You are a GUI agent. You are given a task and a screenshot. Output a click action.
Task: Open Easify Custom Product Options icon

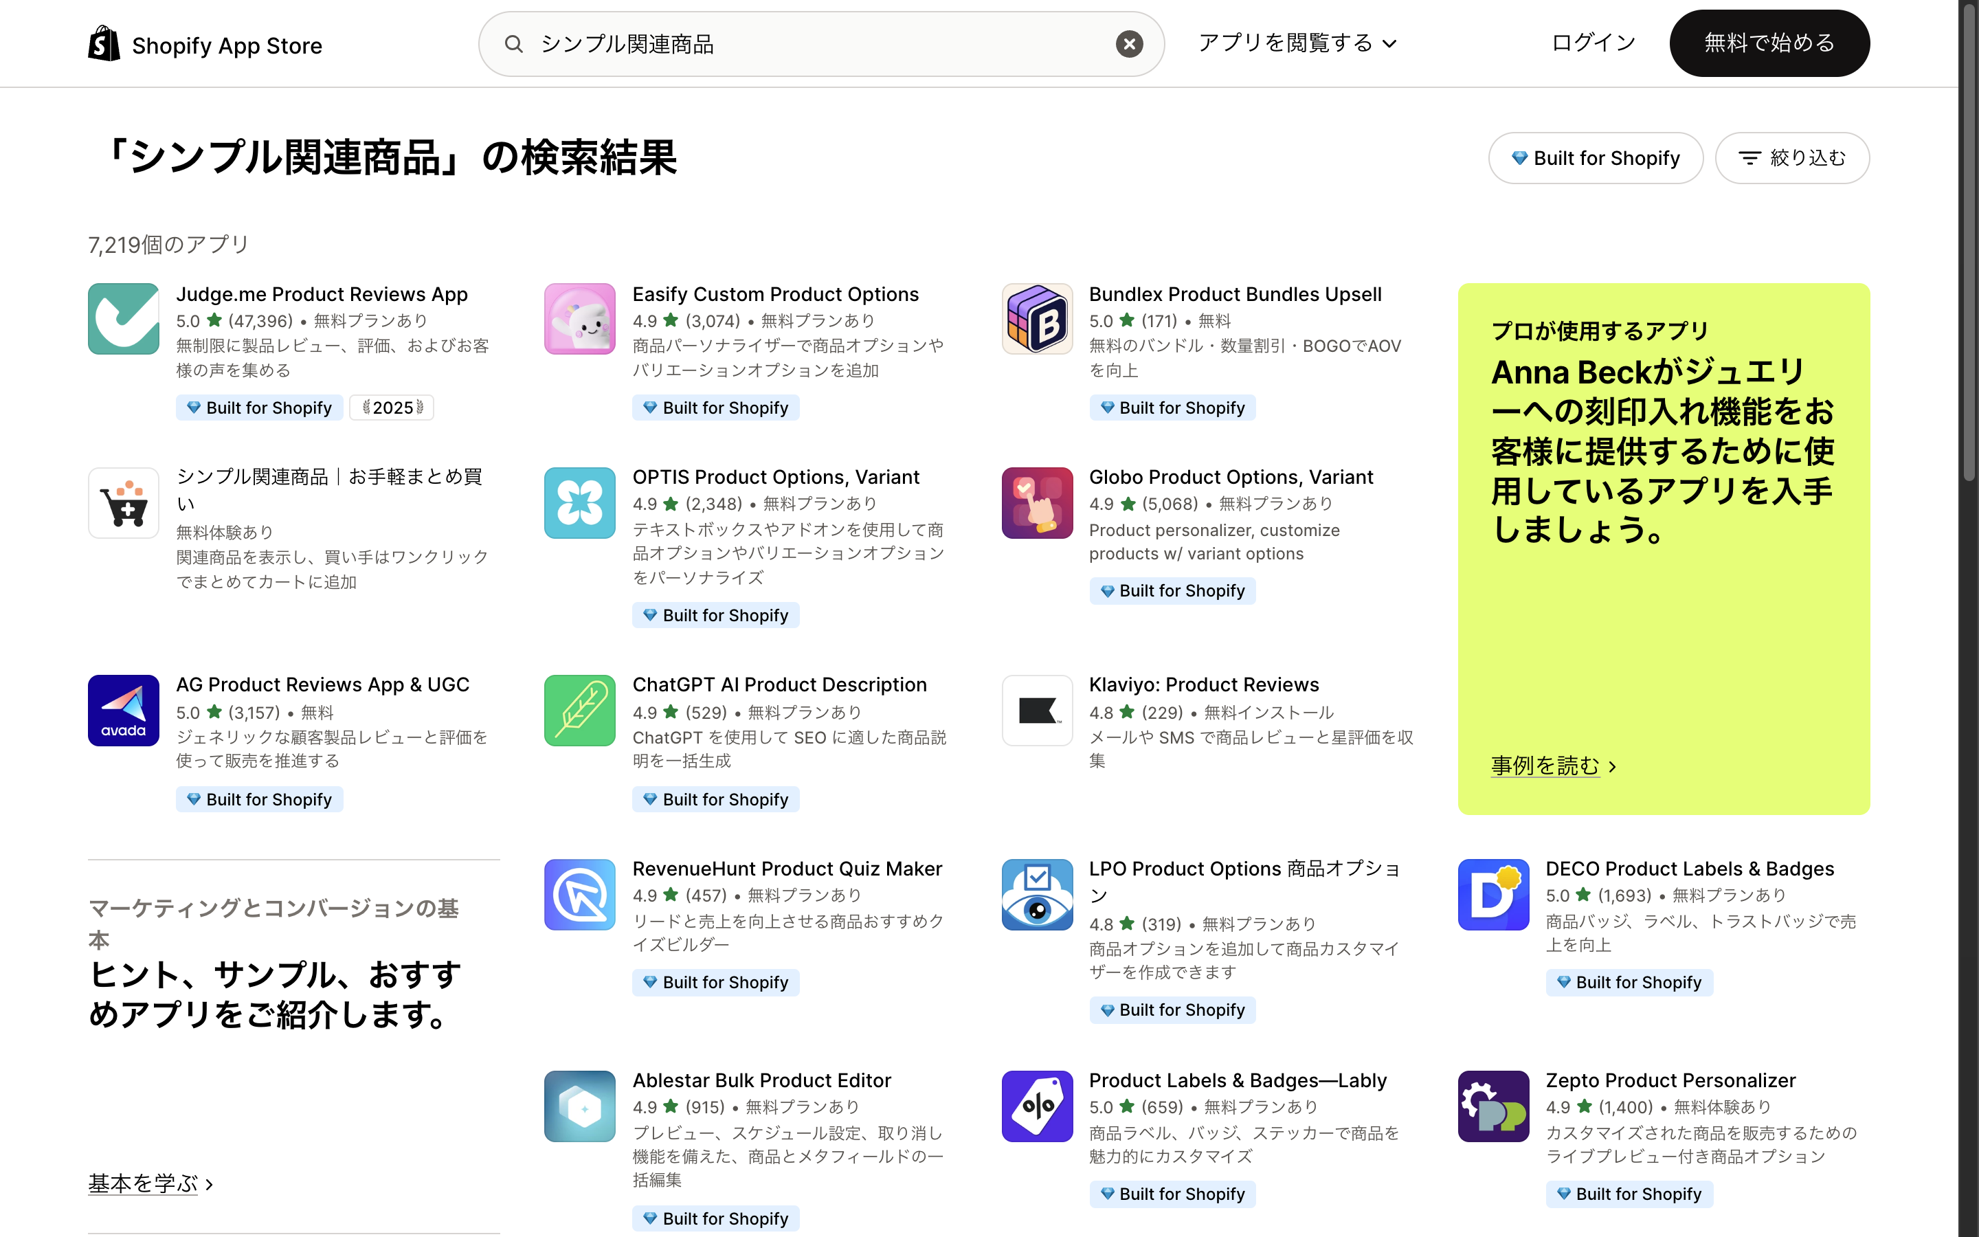click(x=580, y=319)
